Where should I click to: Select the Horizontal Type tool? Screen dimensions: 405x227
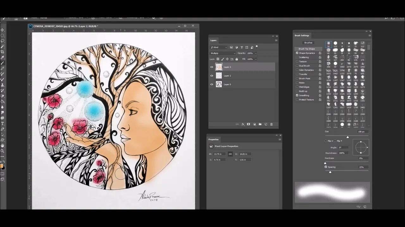click(3, 123)
